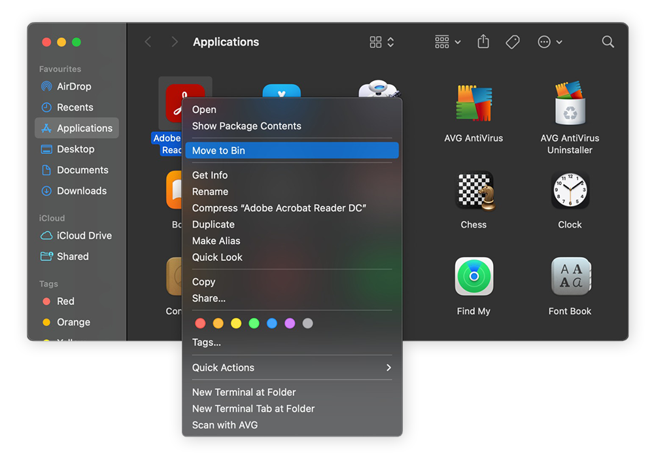Choose Tags... in context menu
654x460 pixels.
292,342
